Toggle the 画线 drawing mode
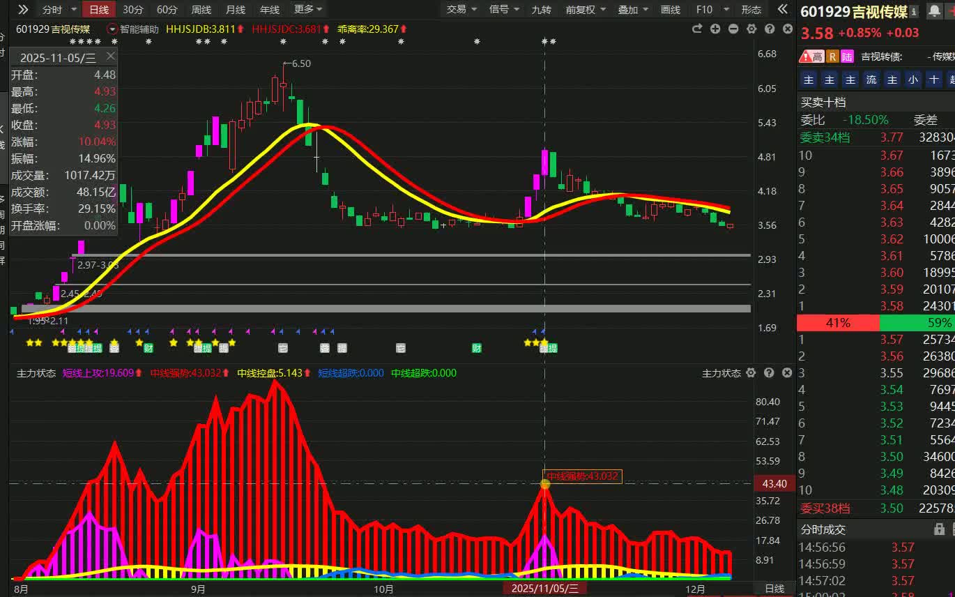The image size is (955, 597). click(x=670, y=10)
